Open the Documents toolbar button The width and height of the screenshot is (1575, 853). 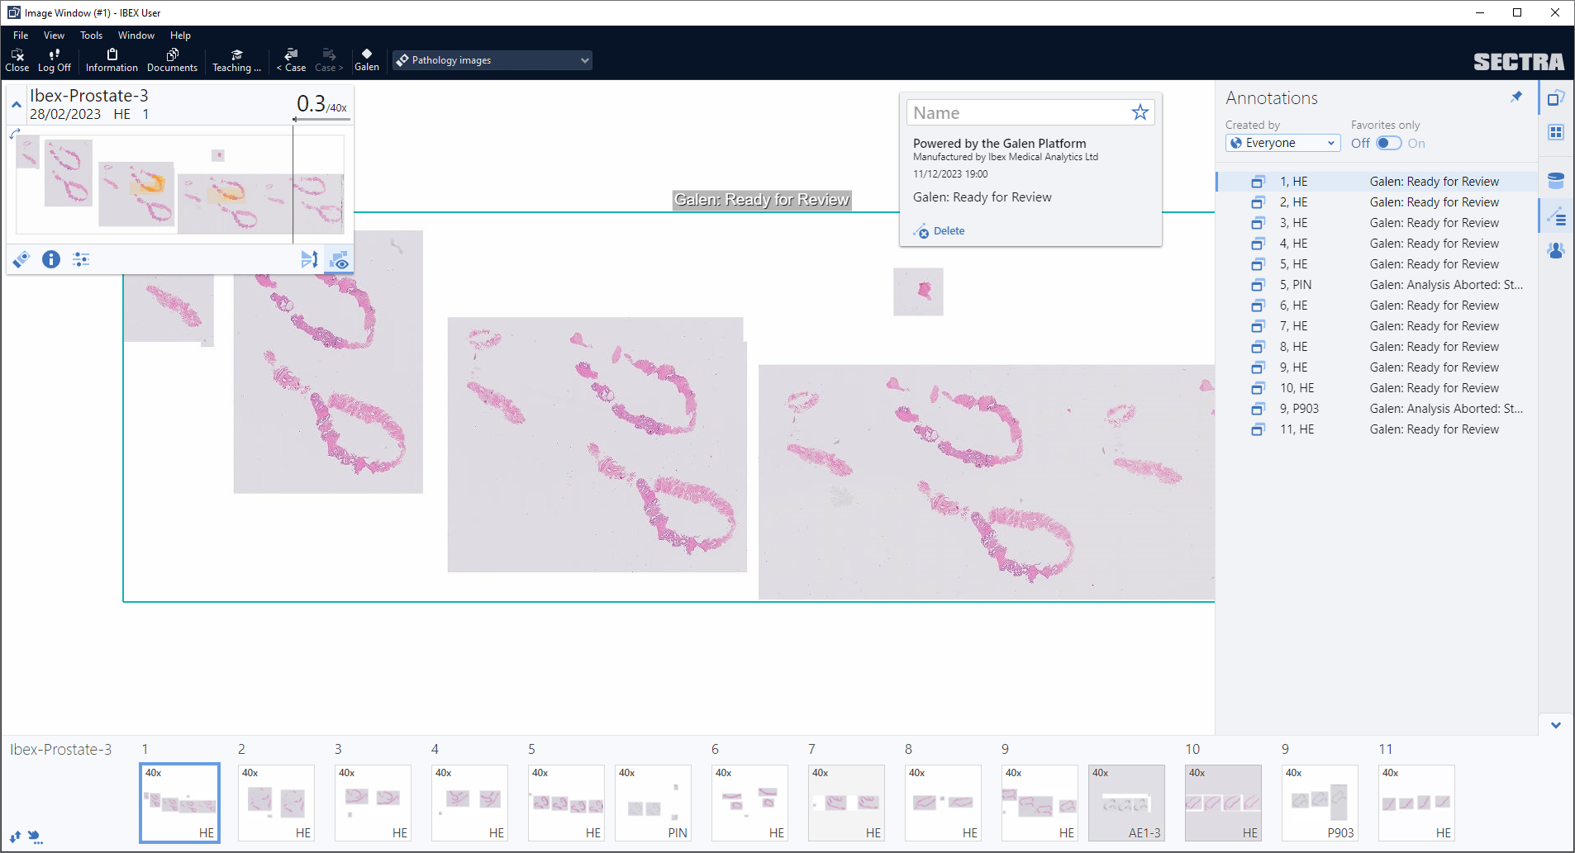pos(172,59)
